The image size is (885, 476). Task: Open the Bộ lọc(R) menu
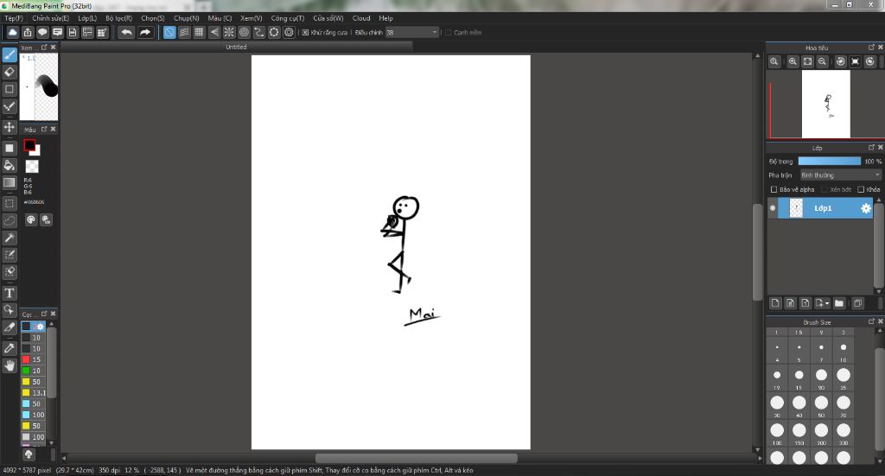118,18
